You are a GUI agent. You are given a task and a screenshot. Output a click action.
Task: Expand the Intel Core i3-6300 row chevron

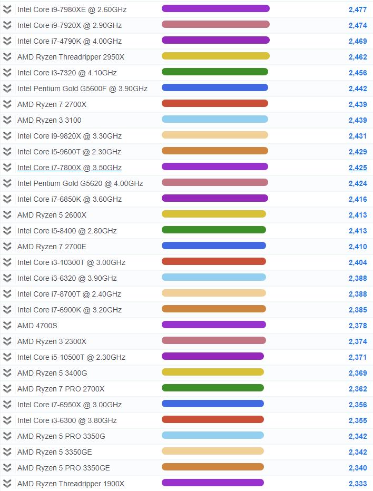(x=7, y=420)
